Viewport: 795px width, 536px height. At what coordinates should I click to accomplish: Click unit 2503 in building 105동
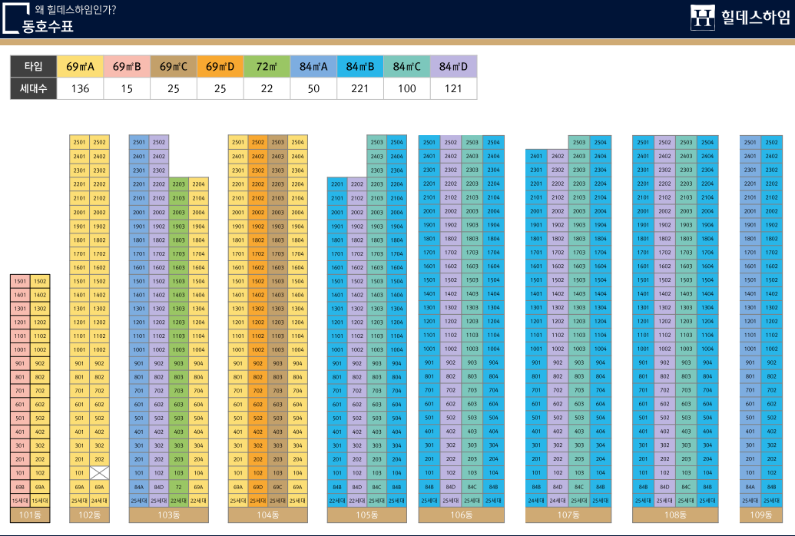376,143
